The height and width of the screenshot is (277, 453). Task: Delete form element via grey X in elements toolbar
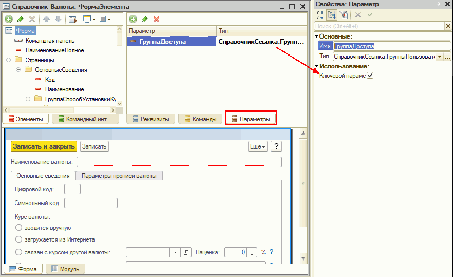[x=32, y=19]
